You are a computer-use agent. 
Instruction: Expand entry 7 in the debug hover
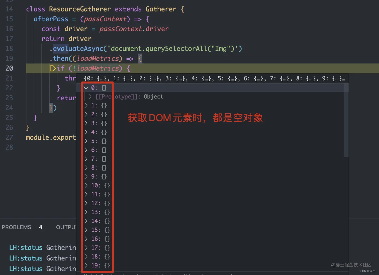tap(86, 159)
